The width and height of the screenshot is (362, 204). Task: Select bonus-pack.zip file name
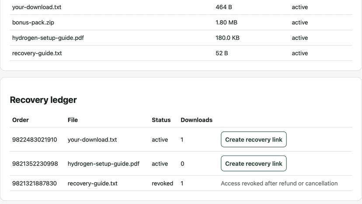33,22
